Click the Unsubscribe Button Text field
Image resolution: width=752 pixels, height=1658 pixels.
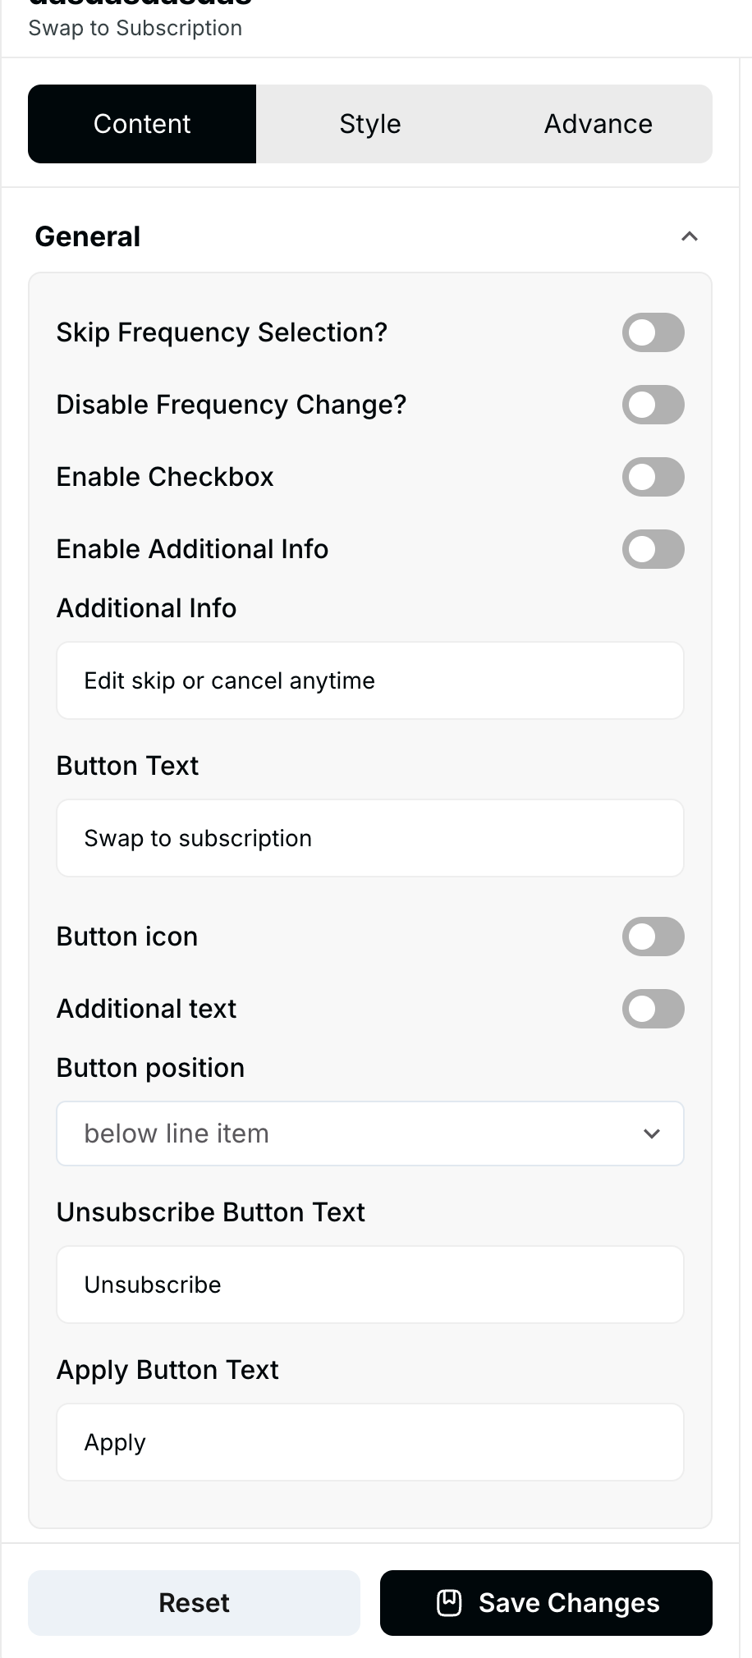pyautogui.click(x=369, y=1285)
